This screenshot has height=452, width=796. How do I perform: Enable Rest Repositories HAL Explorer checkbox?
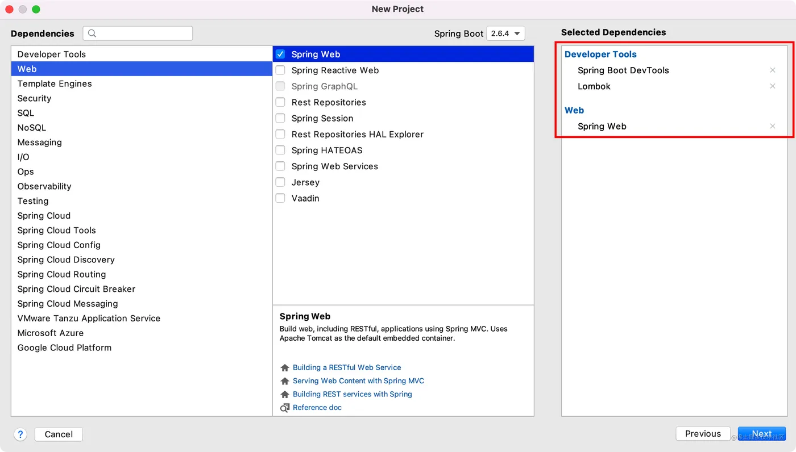pos(280,134)
